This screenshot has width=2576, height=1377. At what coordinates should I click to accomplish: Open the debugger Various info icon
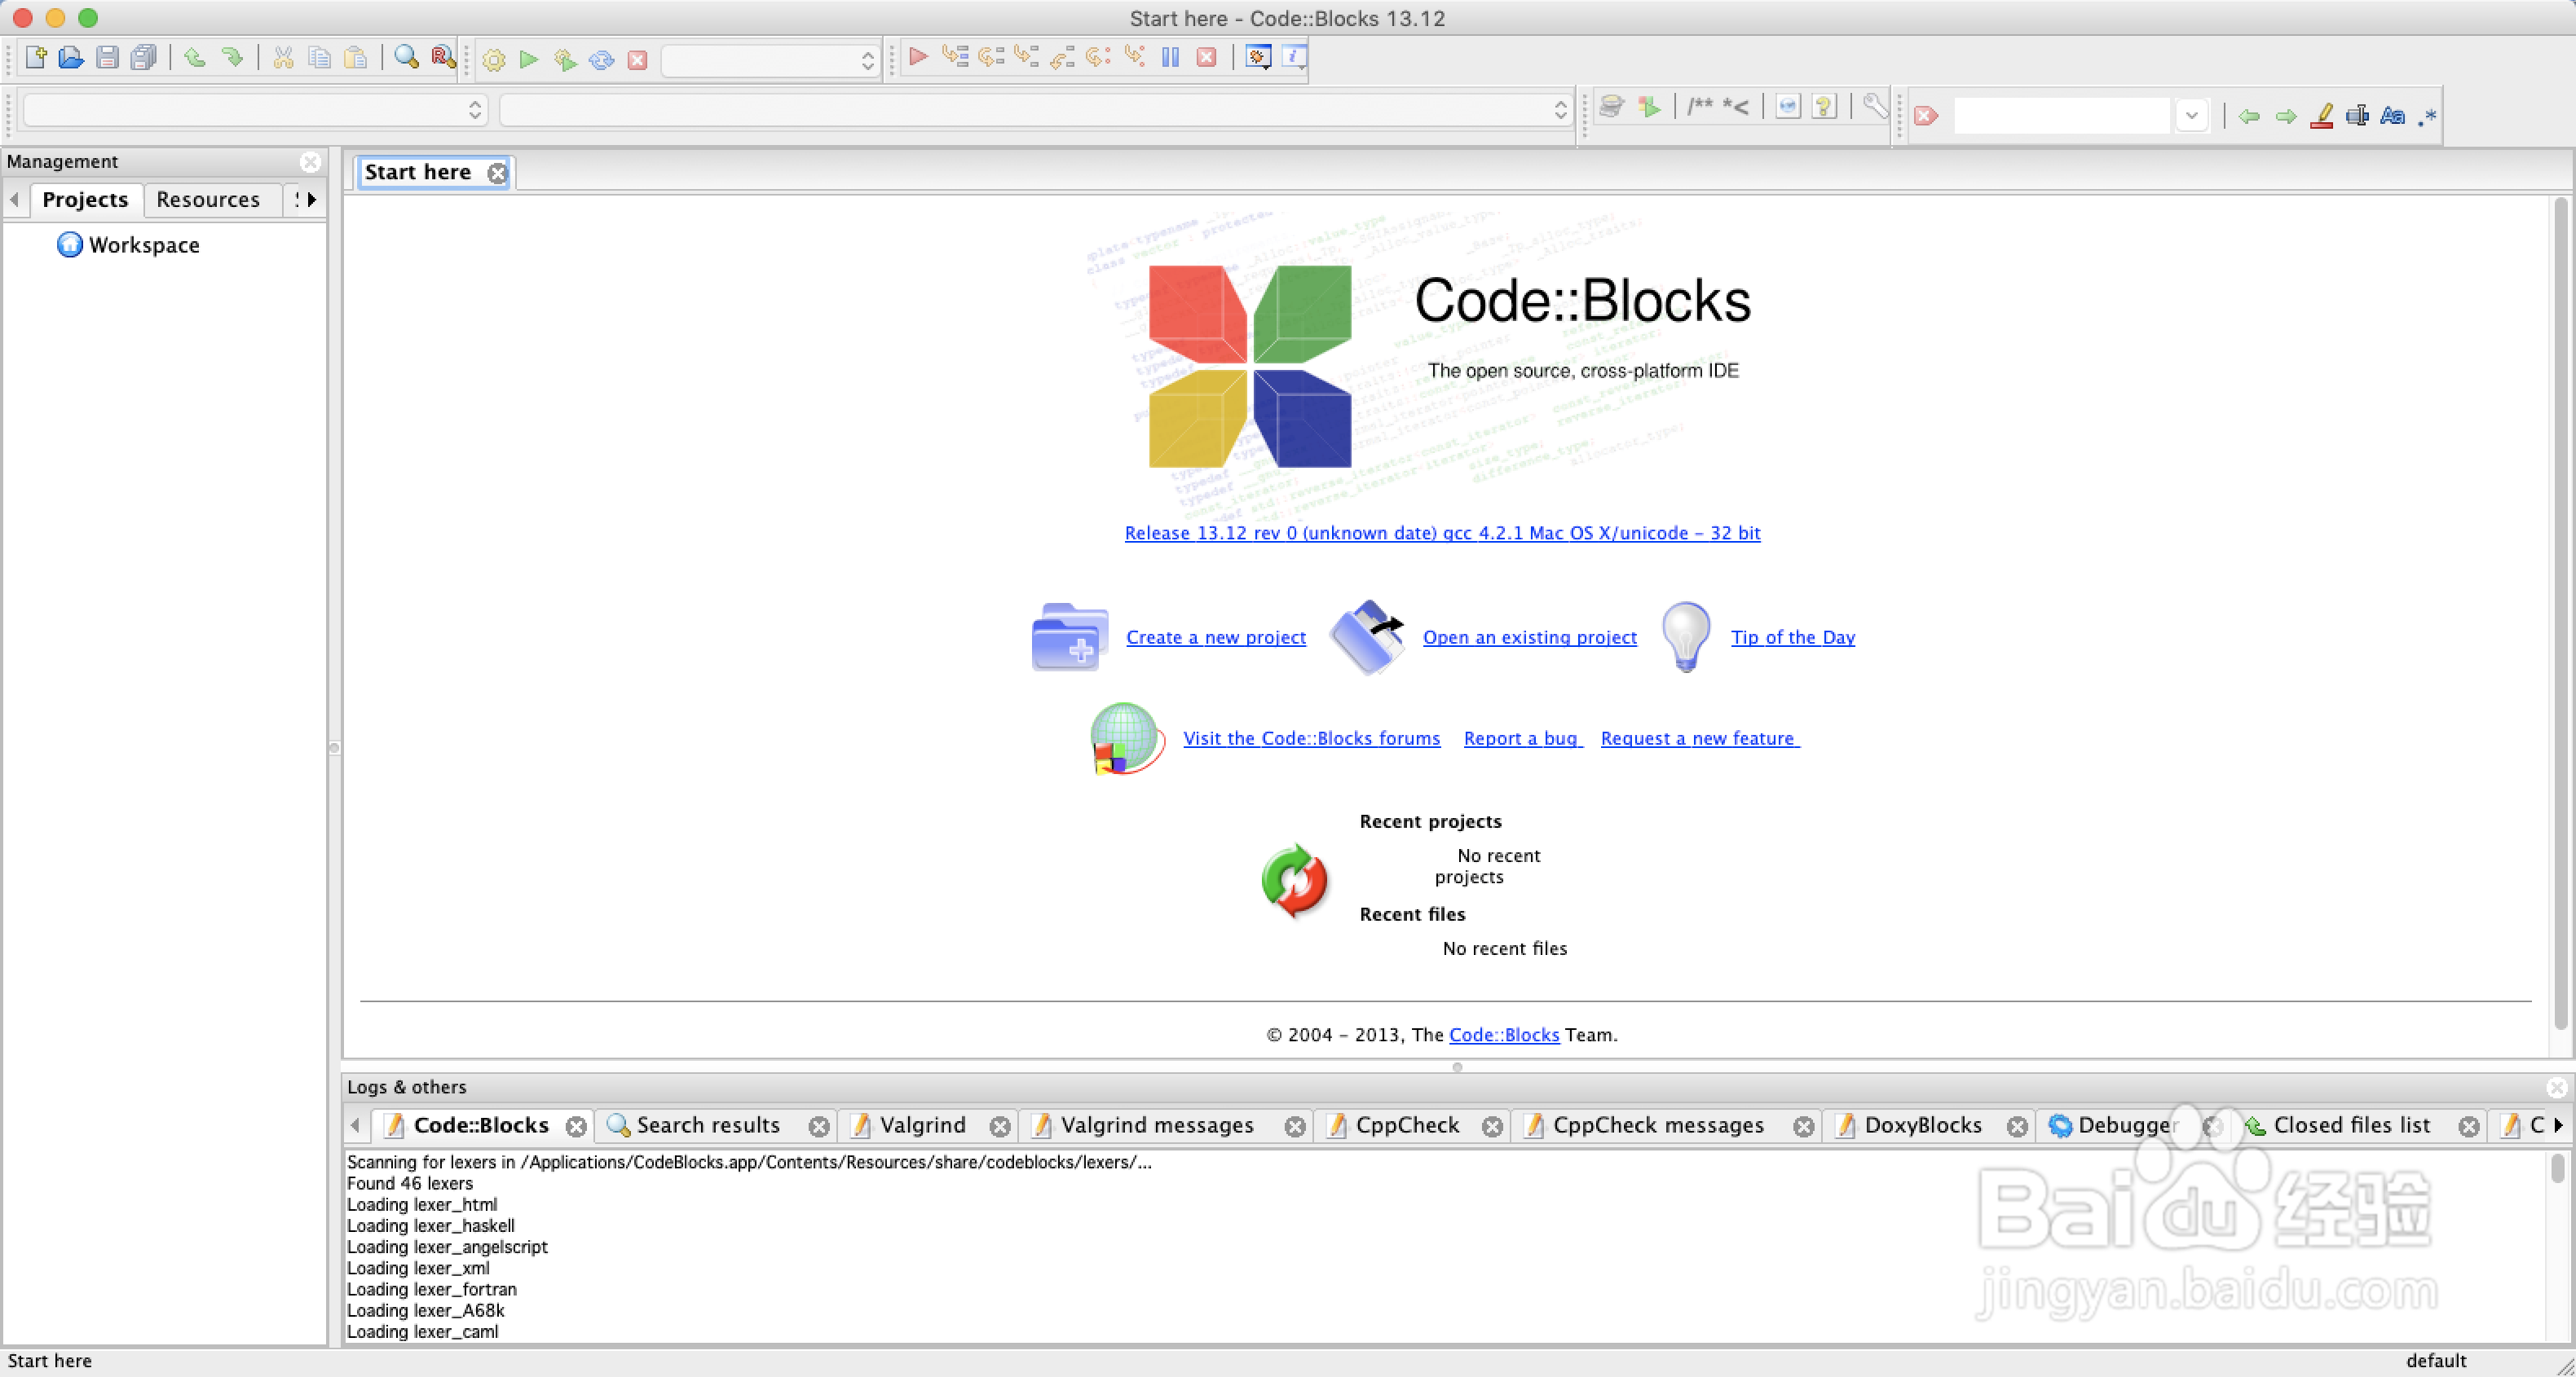1295,57
